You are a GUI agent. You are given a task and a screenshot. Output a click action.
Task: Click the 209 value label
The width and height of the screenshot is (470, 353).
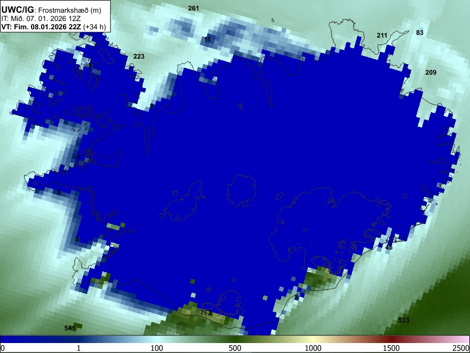pos(431,72)
